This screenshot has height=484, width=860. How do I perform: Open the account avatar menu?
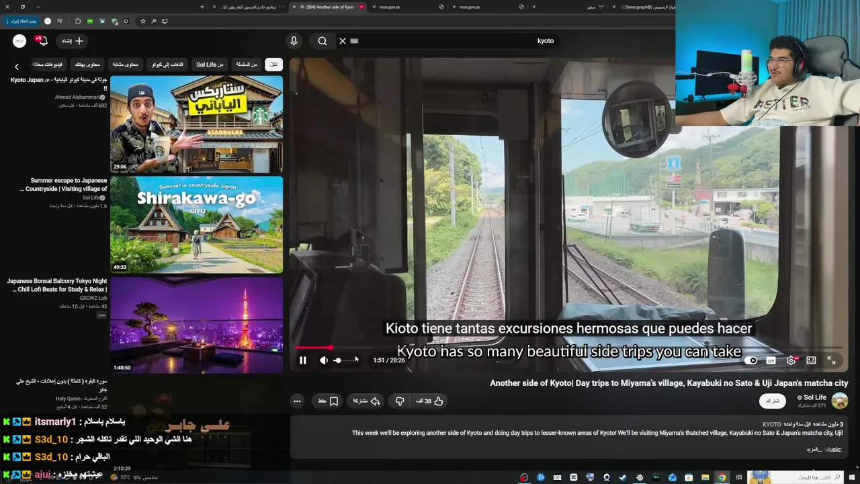coord(19,41)
